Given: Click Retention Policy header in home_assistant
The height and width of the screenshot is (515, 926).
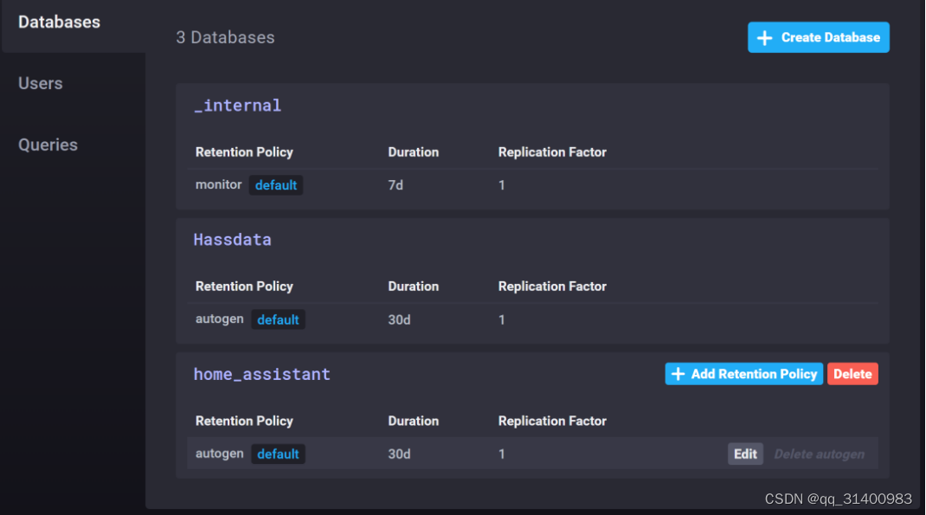Looking at the screenshot, I should tap(244, 422).
